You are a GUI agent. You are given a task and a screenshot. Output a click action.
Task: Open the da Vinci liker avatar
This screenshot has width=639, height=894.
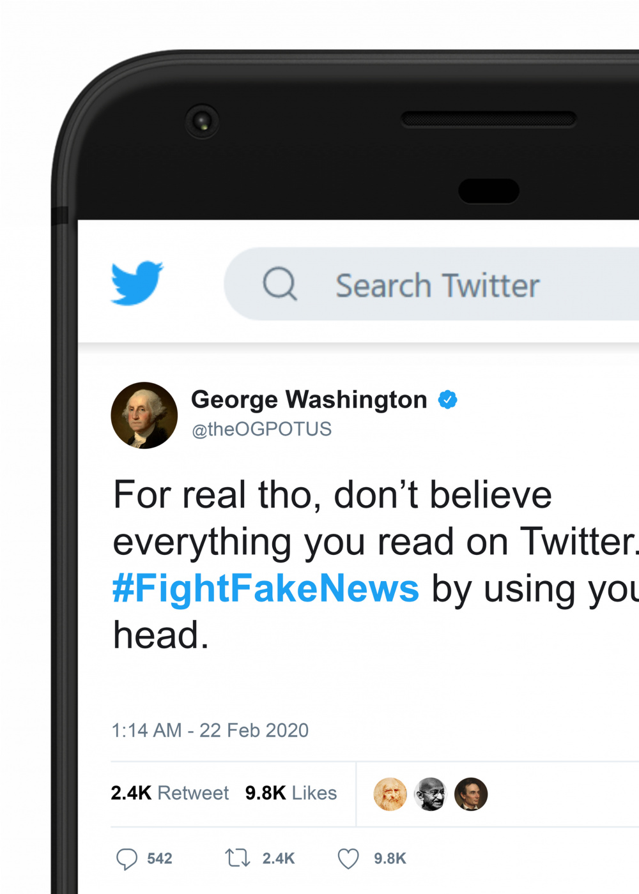pos(390,794)
